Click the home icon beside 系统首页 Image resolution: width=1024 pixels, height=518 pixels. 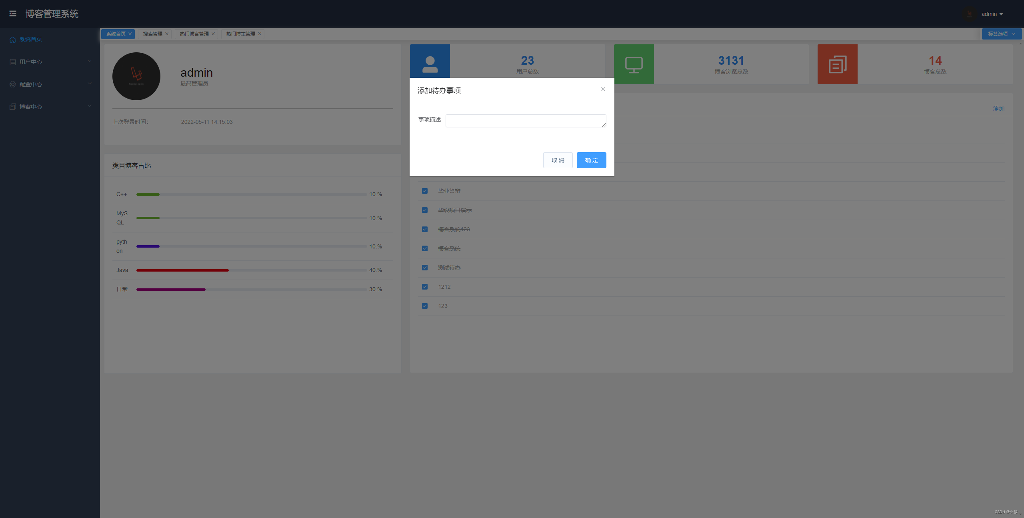pos(13,40)
